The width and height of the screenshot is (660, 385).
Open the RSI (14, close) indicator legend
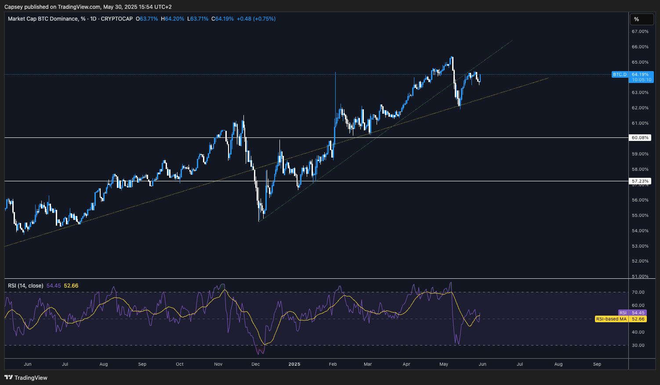(25, 286)
